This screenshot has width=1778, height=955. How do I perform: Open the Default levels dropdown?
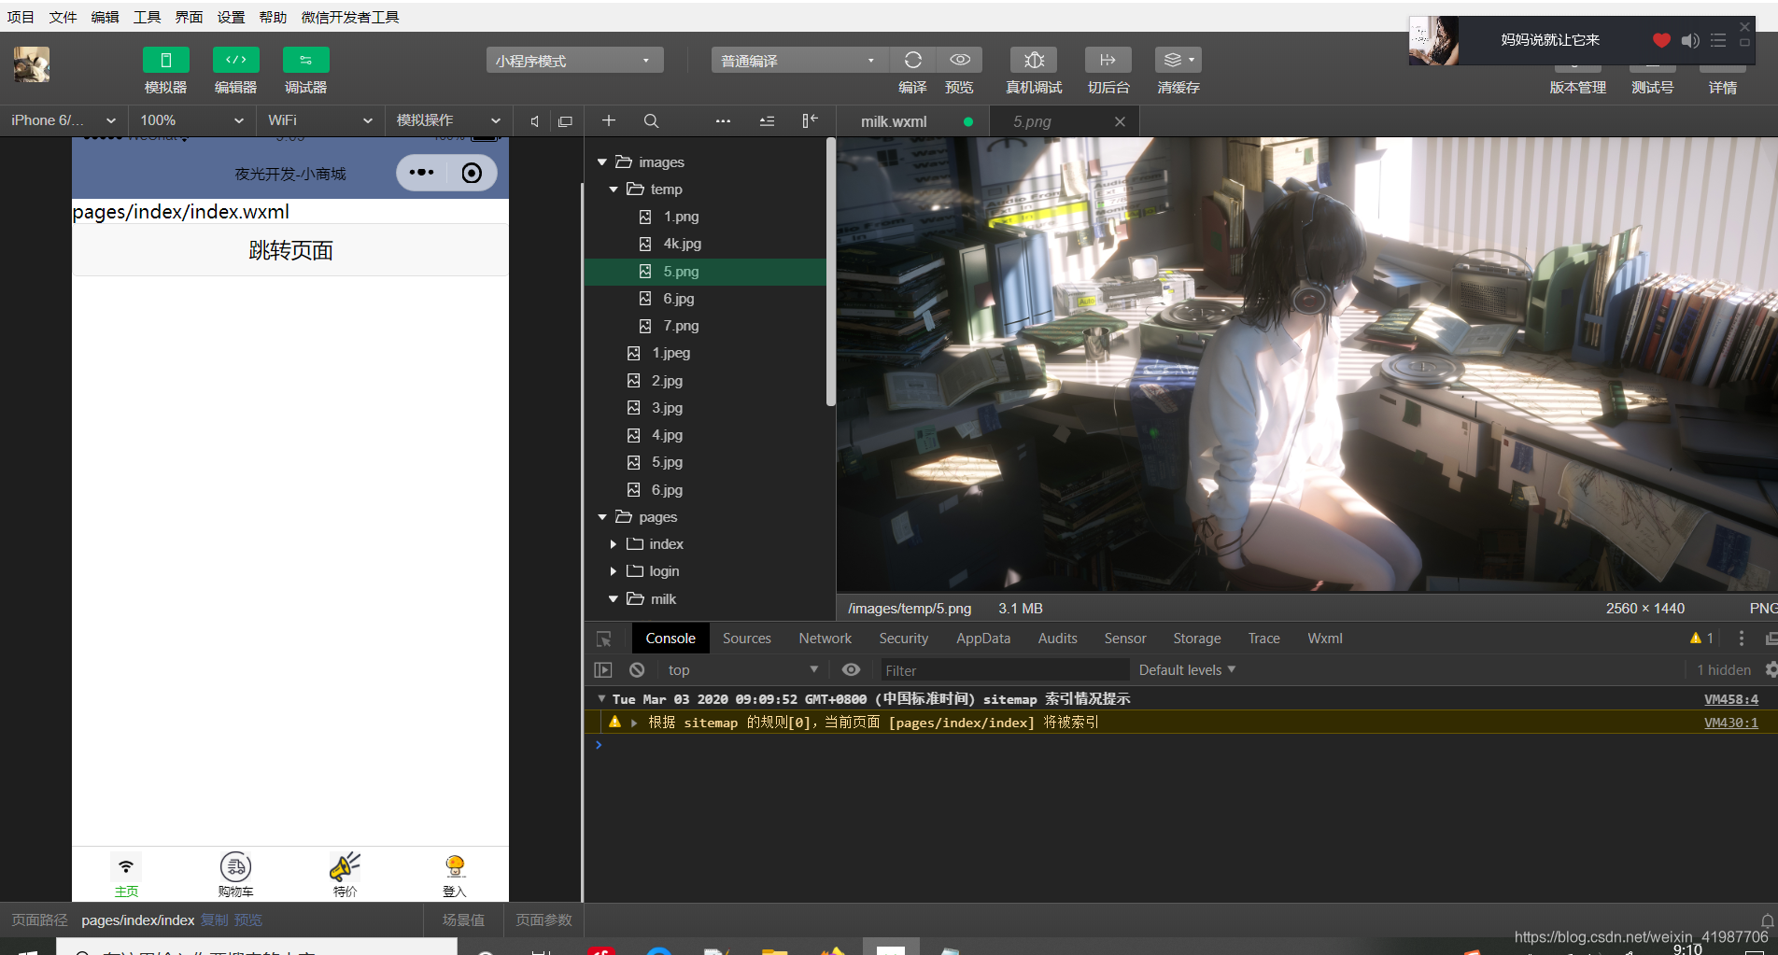pos(1187,670)
